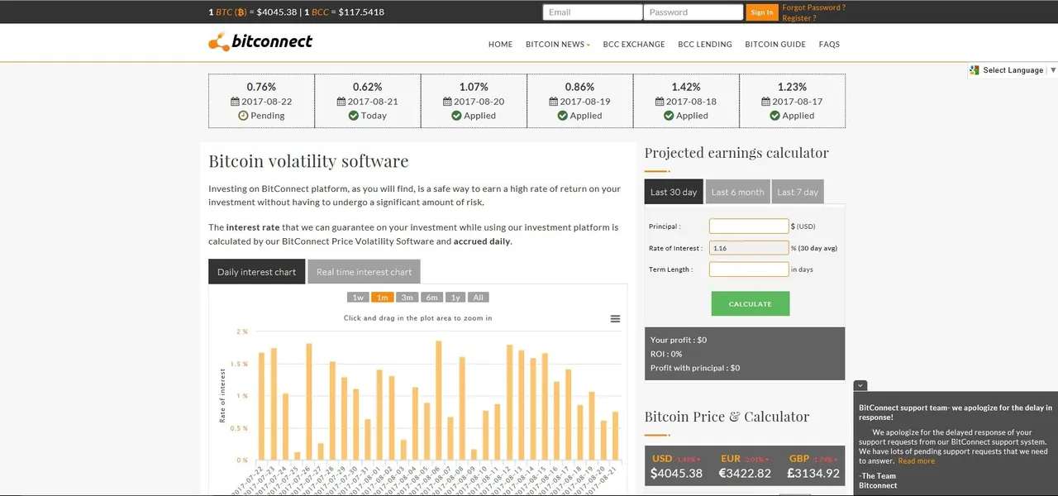Click the 1 BTC price in top bar
The height and width of the screenshot is (496, 1058).
[x=252, y=12]
